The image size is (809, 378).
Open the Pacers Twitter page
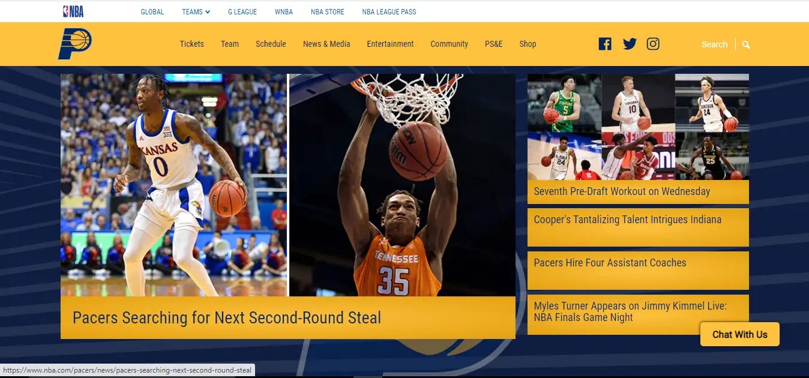pyautogui.click(x=629, y=43)
